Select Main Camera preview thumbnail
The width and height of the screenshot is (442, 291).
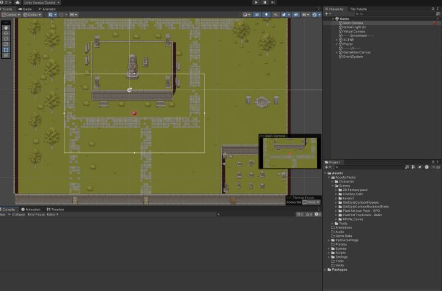290,153
